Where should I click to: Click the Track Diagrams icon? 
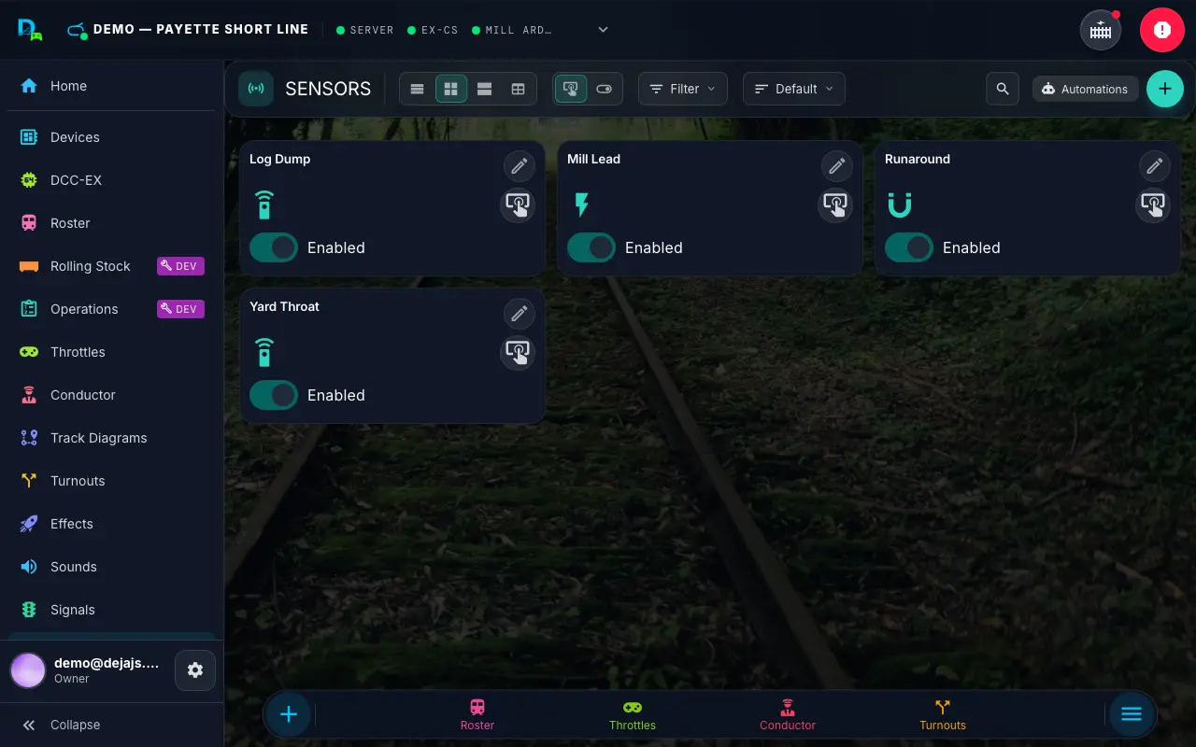coord(29,438)
